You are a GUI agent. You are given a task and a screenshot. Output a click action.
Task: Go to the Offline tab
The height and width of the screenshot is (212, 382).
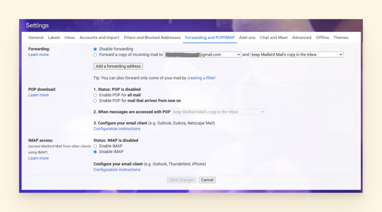[322, 38]
